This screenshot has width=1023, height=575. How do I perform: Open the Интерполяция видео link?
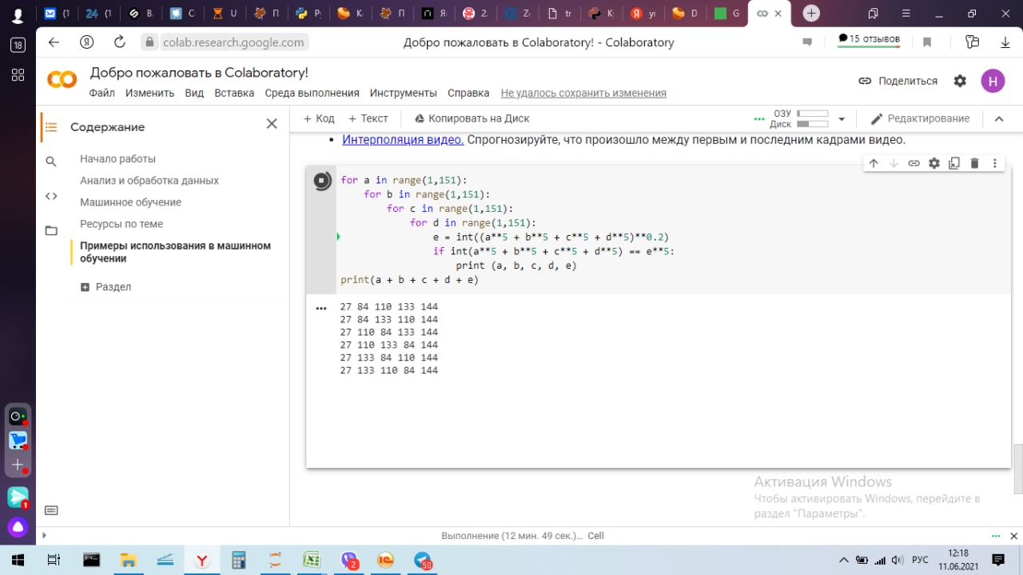point(403,140)
